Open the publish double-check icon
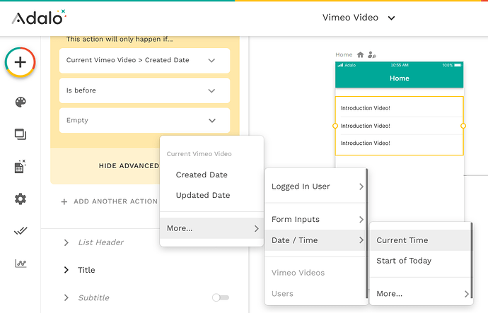 point(21,231)
